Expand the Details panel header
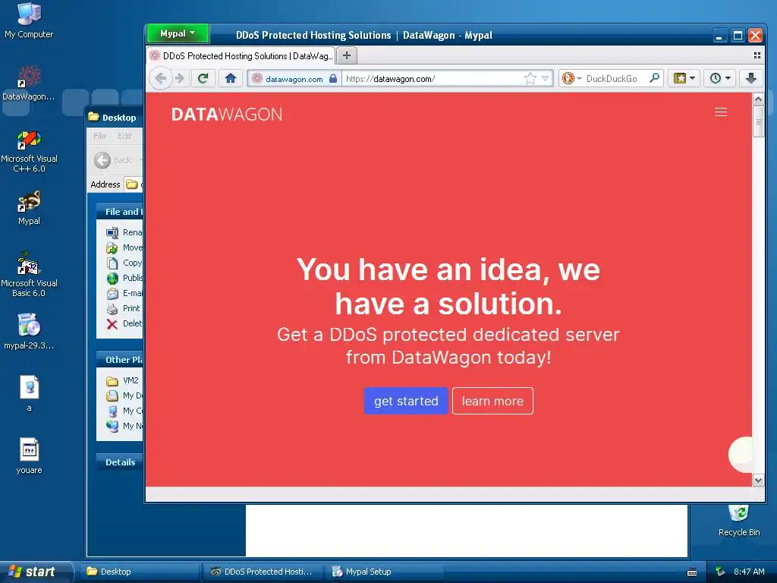 (x=119, y=462)
